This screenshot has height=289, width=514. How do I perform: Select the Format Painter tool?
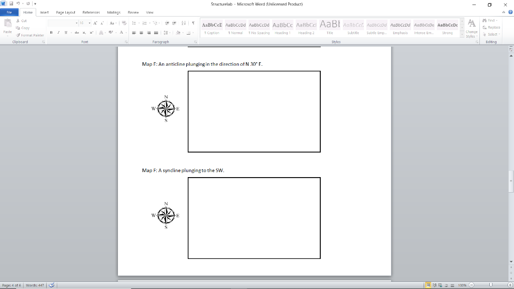30,35
